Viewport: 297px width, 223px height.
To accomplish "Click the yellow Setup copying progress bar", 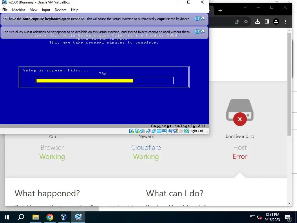I will pyautogui.click(x=85, y=81).
